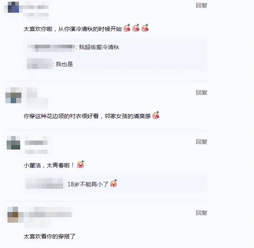Click the laughing emoji after 太青春啦
The height and width of the screenshot is (248, 254).
80,164
